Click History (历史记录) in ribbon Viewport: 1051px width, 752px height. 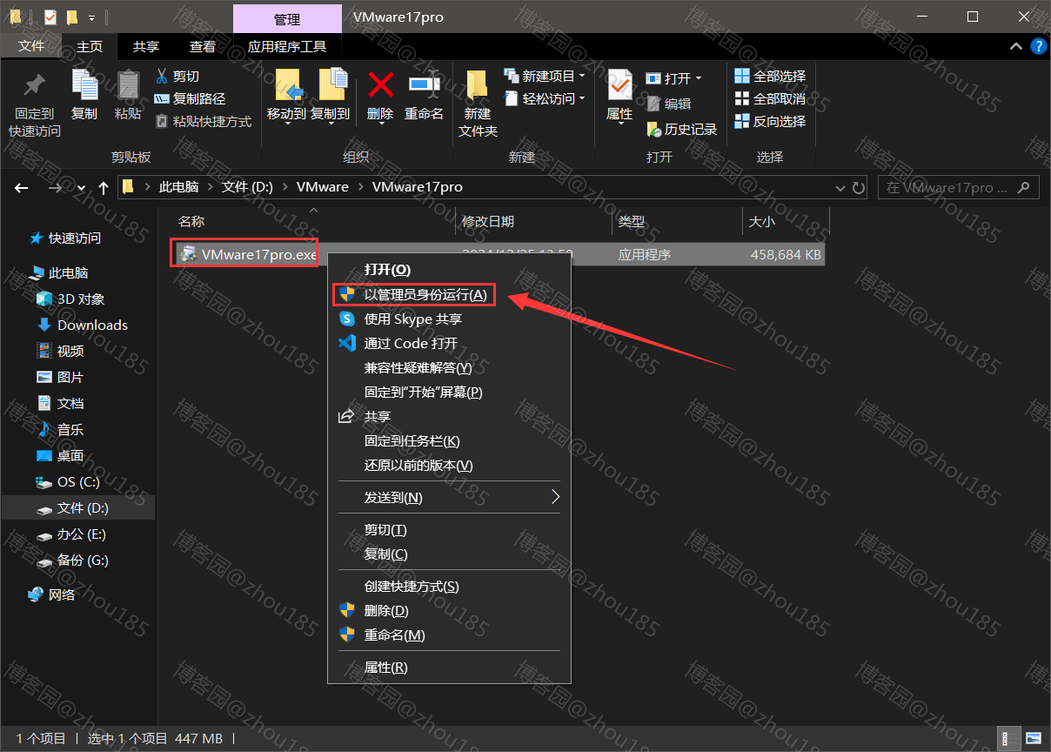pyautogui.click(x=682, y=129)
